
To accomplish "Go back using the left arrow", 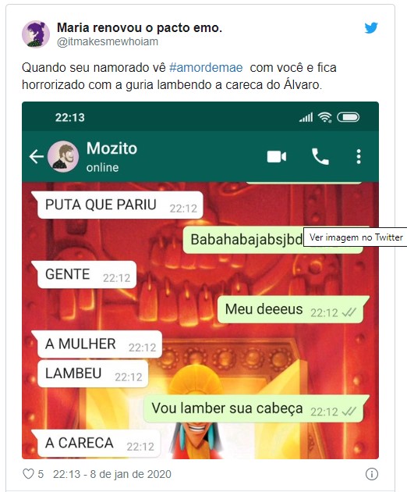I will click(x=37, y=156).
